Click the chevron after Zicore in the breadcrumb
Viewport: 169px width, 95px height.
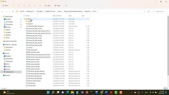coord(63,11)
